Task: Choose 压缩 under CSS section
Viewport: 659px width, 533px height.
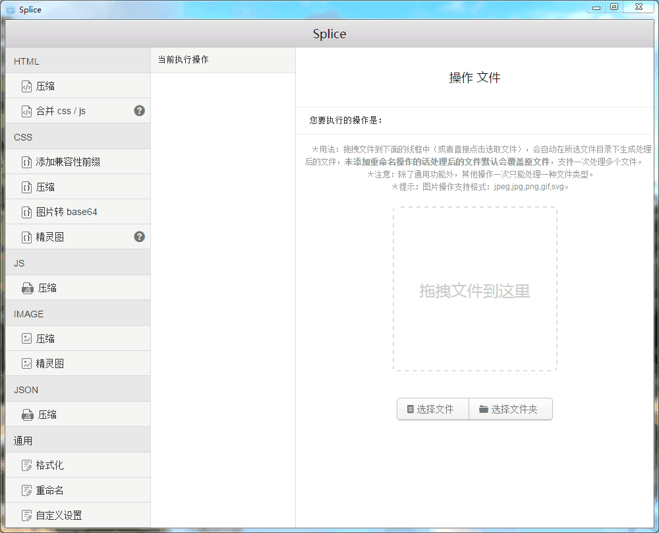Action: [x=78, y=187]
